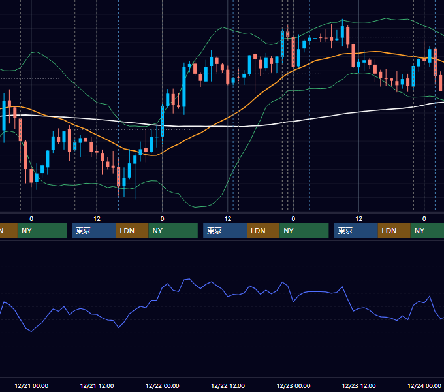Click the LDN session bar on 12/21

pyautogui.click(x=133, y=231)
